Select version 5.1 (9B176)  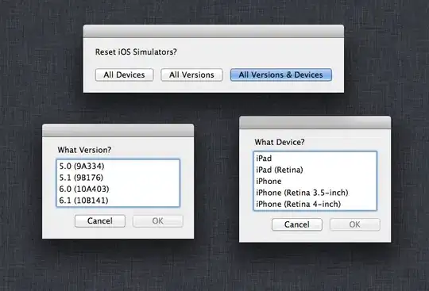coord(118,178)
